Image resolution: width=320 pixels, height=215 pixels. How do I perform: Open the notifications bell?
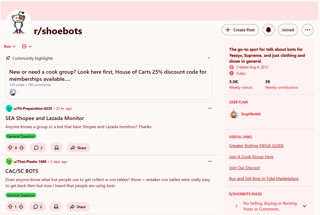click(268, 30)
